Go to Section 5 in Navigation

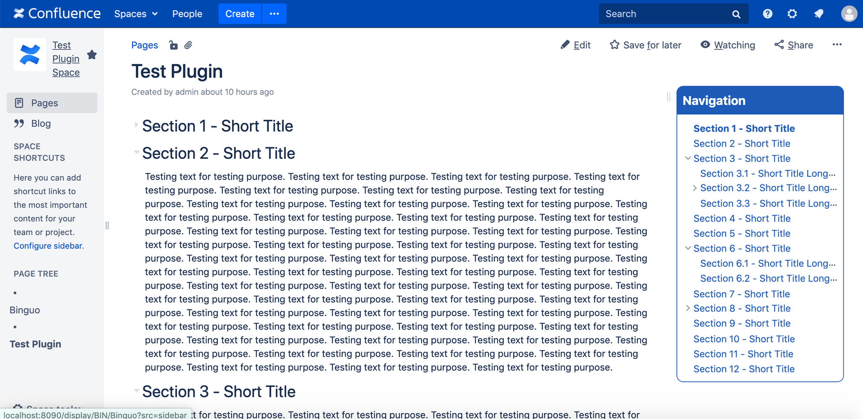coord(742,233)
